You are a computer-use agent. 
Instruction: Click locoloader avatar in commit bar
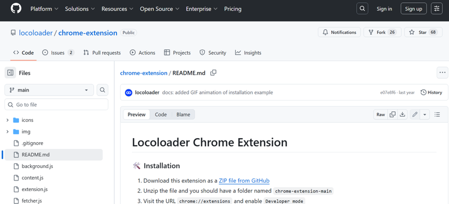click(x=129, y=92)
